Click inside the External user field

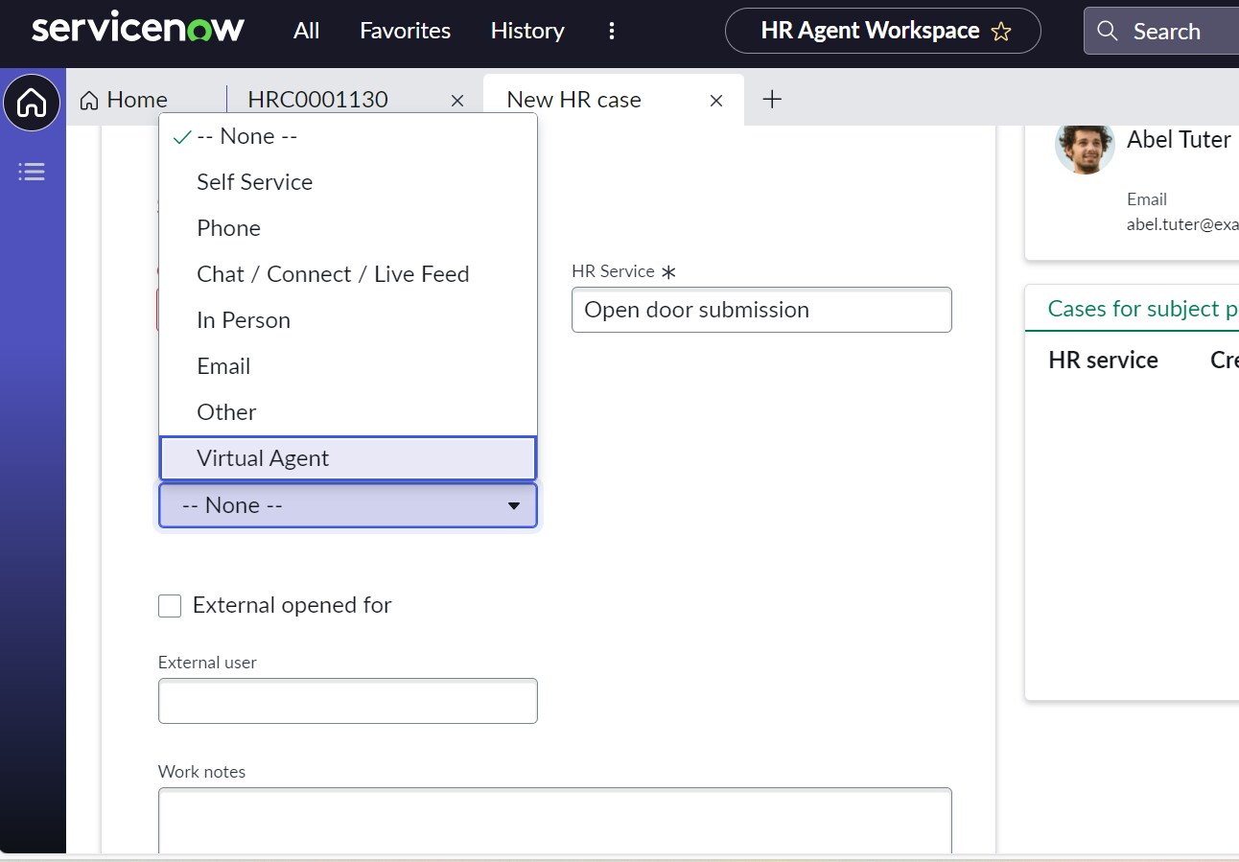(x=347, y=701)
